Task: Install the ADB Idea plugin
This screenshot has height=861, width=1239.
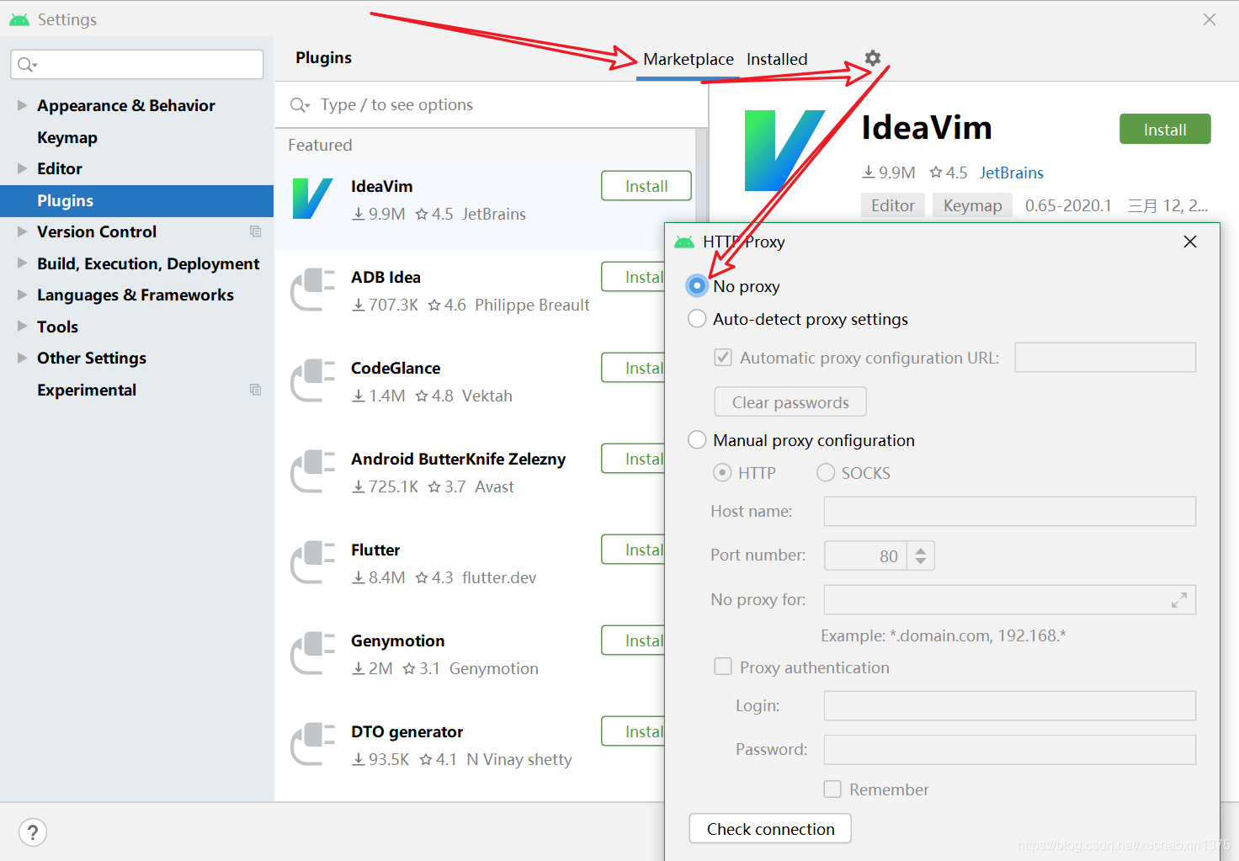Action: pyautogui.click(x=633, y=277)
